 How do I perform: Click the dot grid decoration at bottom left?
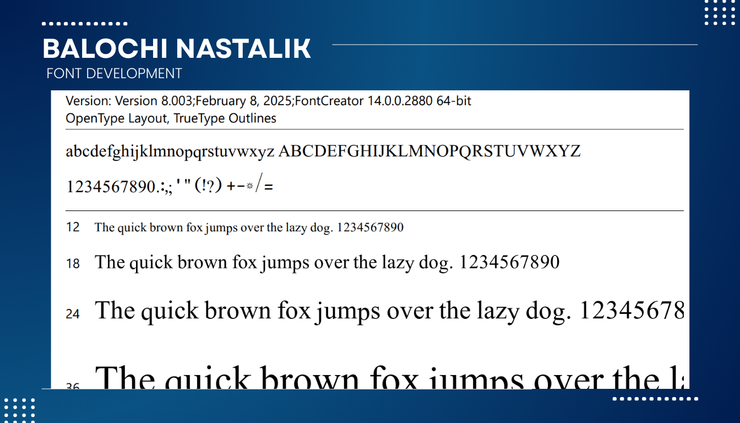pos(20,409)
